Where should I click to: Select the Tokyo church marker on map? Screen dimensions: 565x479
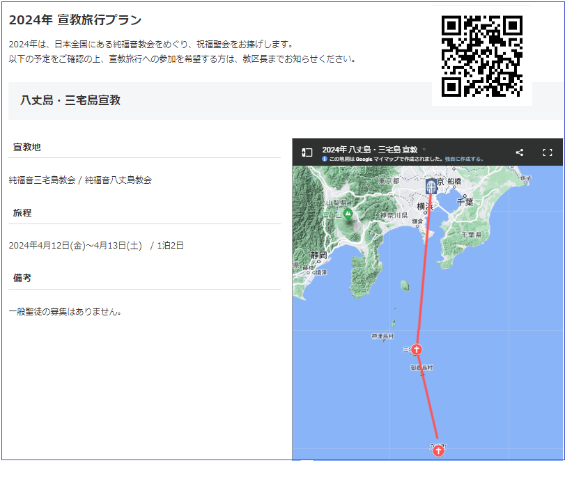[x=431, y=186]
